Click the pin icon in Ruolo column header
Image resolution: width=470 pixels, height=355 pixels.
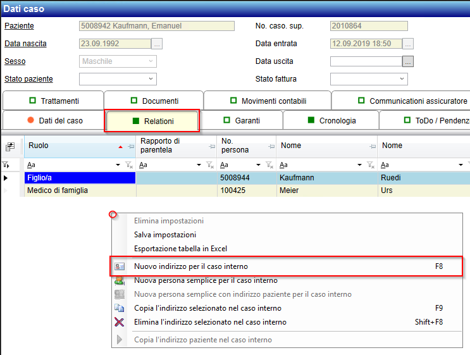(x=131, y=146)
